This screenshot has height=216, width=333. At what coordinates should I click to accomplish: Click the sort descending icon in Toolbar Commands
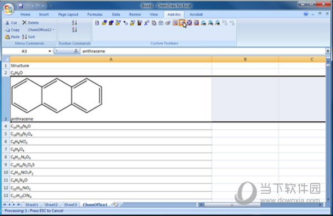click(74, 30)
